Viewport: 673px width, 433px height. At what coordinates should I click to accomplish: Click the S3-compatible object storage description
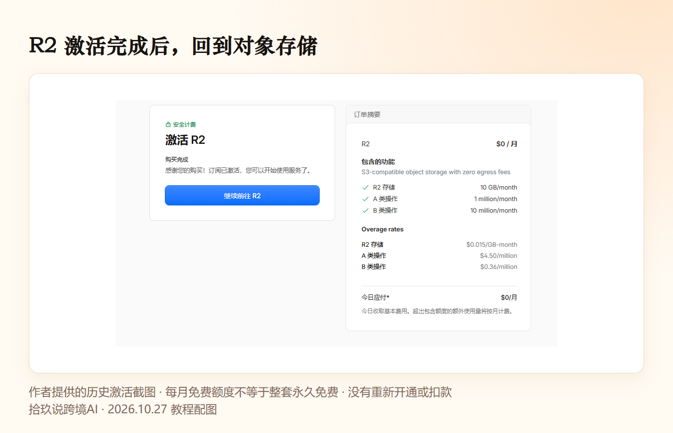(x=436, y=172)
